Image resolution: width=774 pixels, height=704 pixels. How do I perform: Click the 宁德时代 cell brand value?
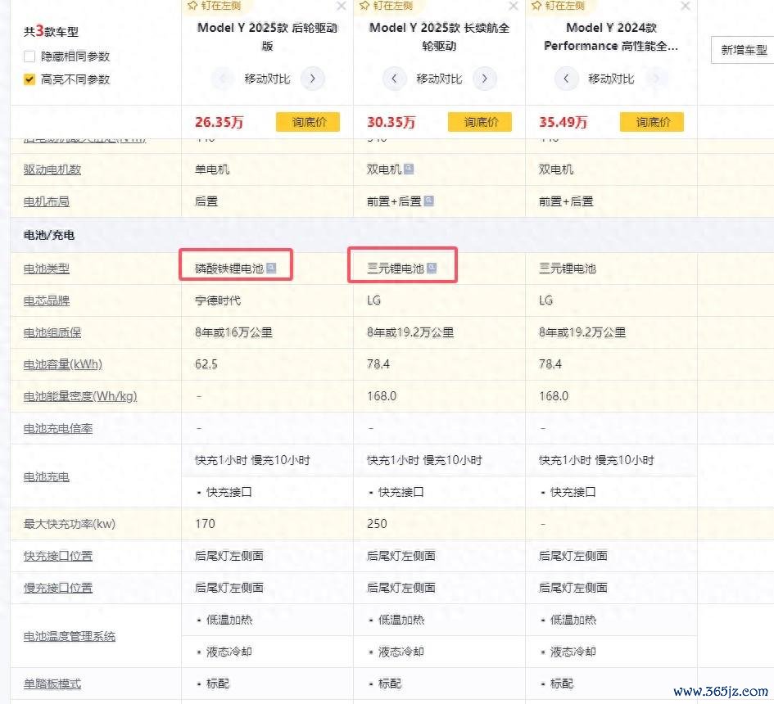218,300
